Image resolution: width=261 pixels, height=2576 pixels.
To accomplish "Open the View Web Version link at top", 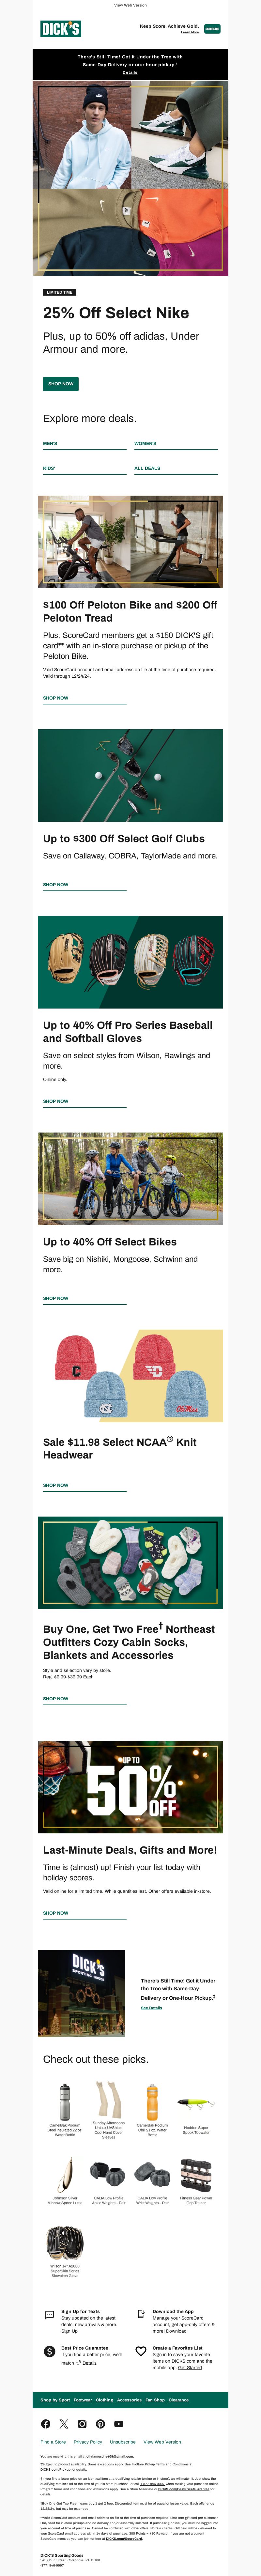I will [x=130, y=5].
